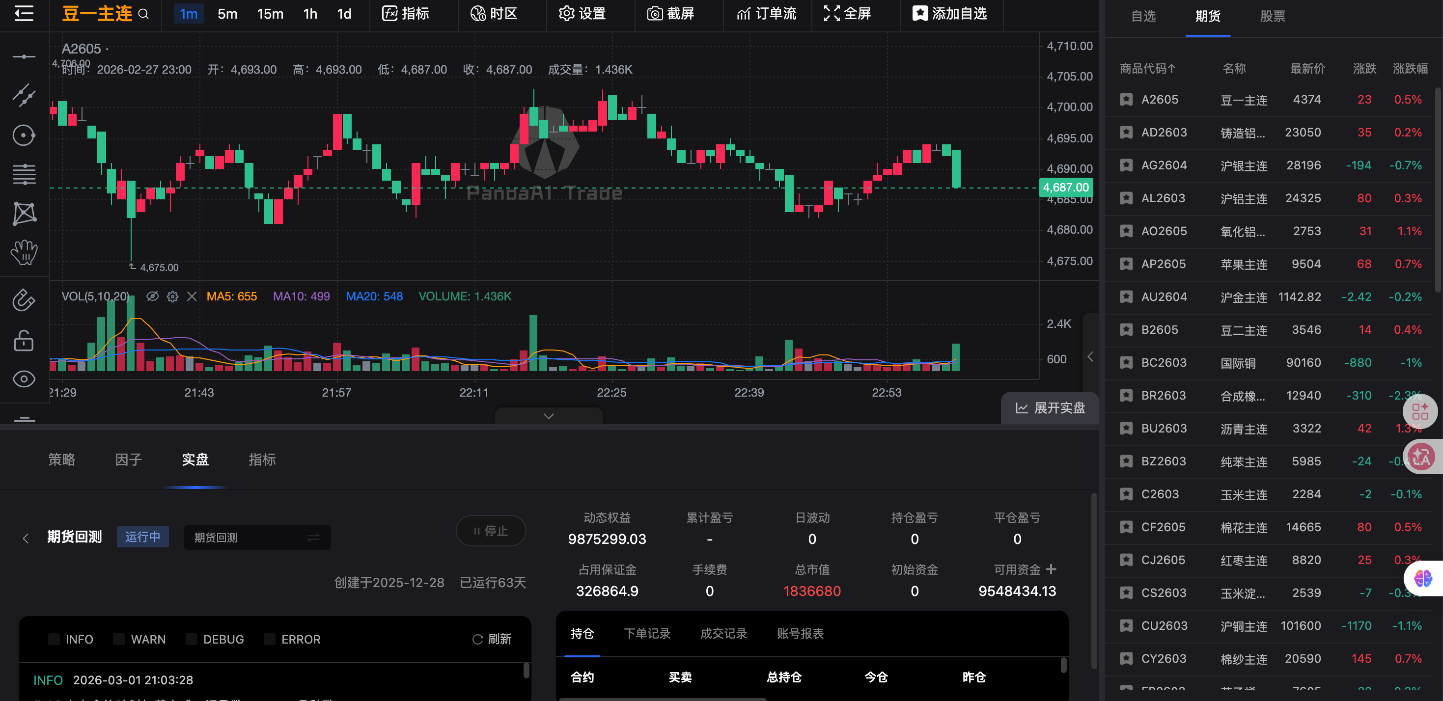
Task: Select the Fibonacci lines drawing tool
Action: tap(24, 174)
